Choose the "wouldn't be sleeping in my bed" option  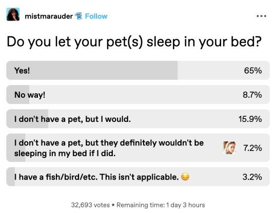pyautogui.click(x=138, y=148)
